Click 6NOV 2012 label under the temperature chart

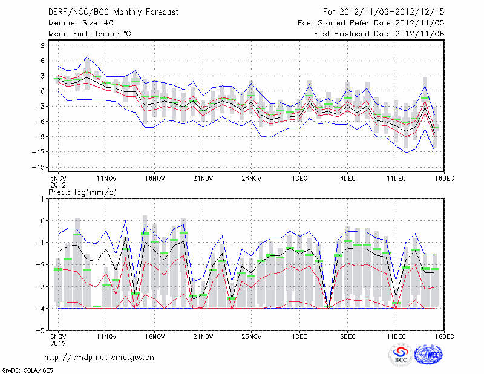(58, 181)
